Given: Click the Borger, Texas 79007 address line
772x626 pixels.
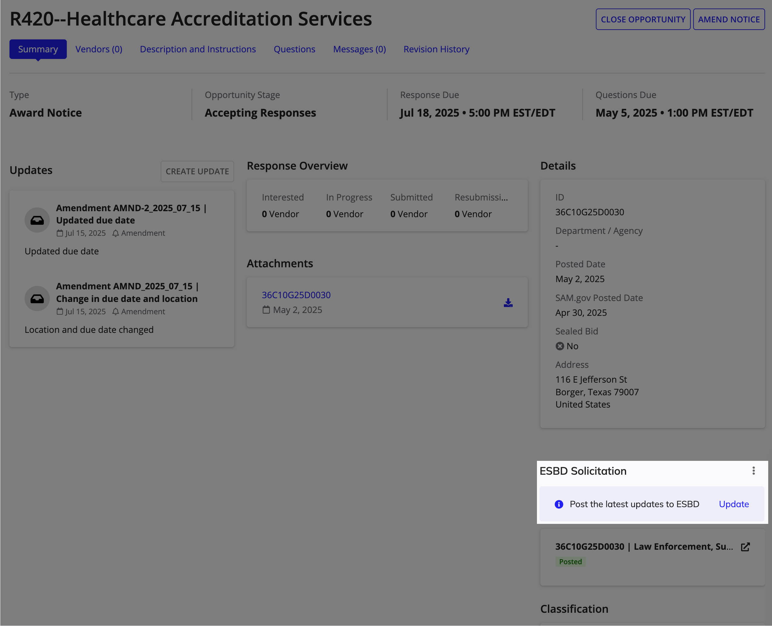Looking at the screenshot, I should pyautogui.click(x=597, y=392).
